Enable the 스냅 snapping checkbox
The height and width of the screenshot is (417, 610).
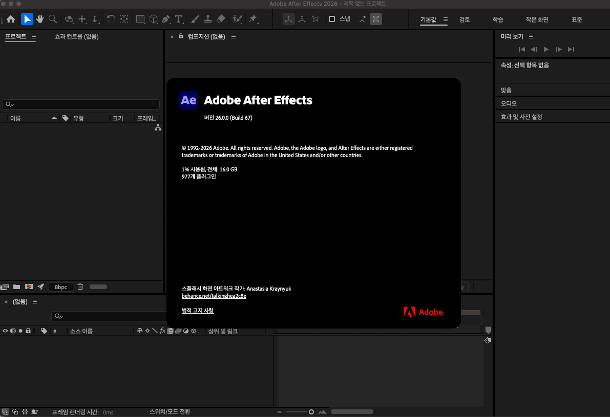tap(332, 19)
